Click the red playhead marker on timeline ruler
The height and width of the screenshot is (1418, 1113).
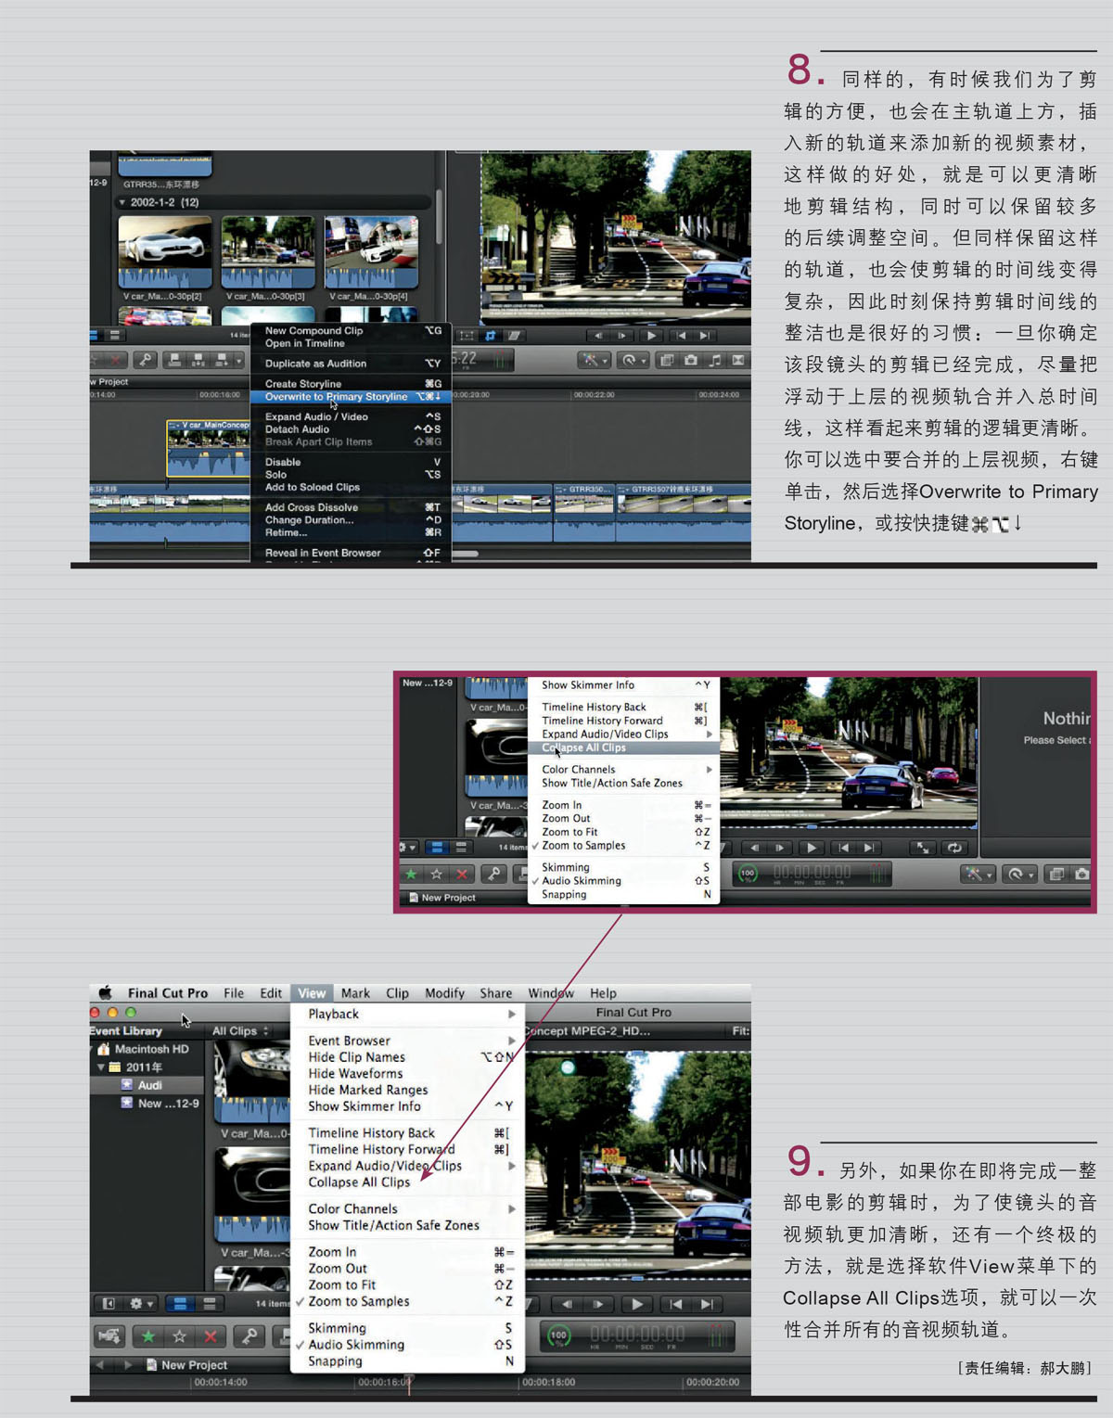(409, 1383)
